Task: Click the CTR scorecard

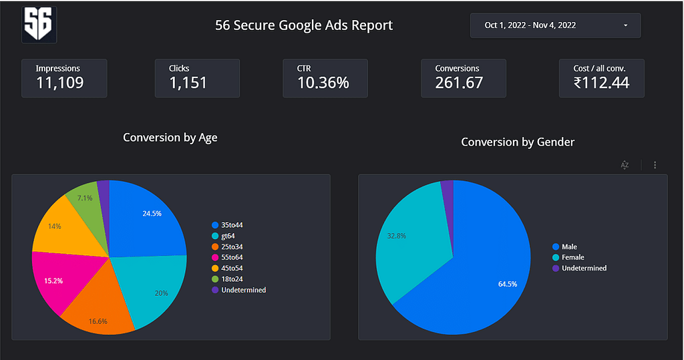Action: (x=325, y=78)
